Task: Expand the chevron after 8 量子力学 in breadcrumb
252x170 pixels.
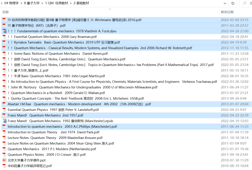Action: [42, 3]
